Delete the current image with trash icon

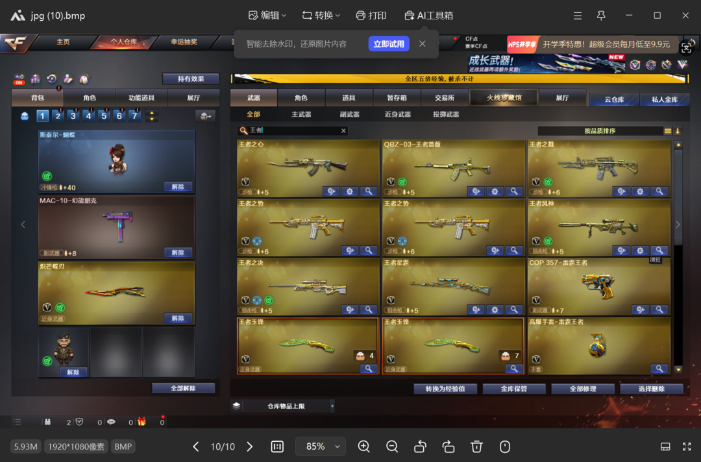point(476,446)
